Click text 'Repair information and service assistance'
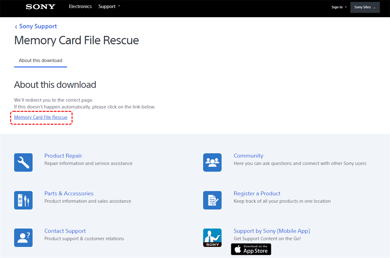Viewport: 390px width, 258px height. pyautogui.click(x=88, y=163)
